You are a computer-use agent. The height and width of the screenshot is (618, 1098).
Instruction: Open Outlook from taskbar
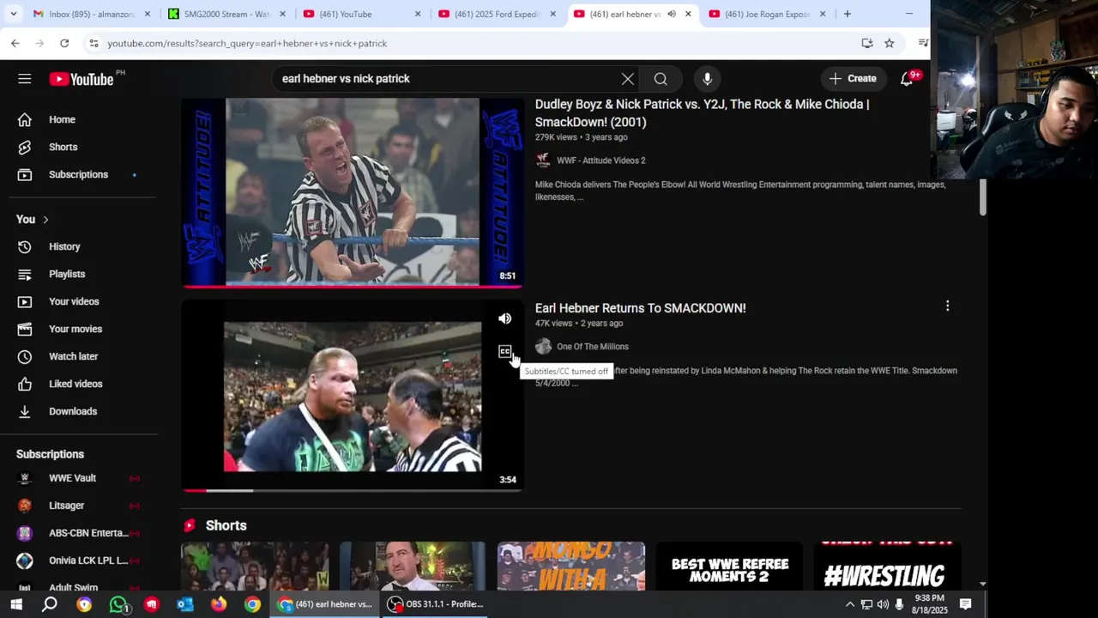click(x=185, y=604)
